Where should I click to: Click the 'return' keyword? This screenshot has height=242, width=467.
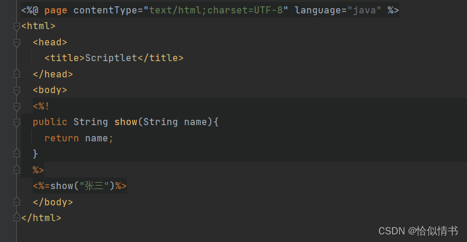(62, 138)
